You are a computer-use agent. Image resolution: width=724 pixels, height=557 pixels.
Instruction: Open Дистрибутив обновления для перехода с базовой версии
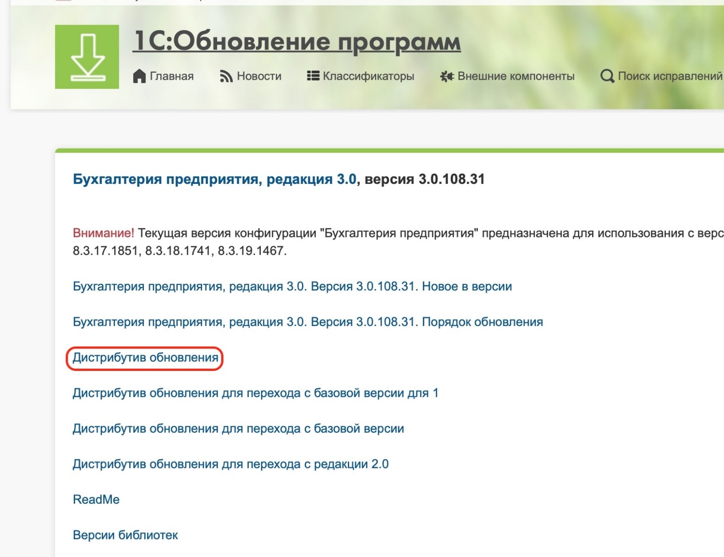click(238, 429)
